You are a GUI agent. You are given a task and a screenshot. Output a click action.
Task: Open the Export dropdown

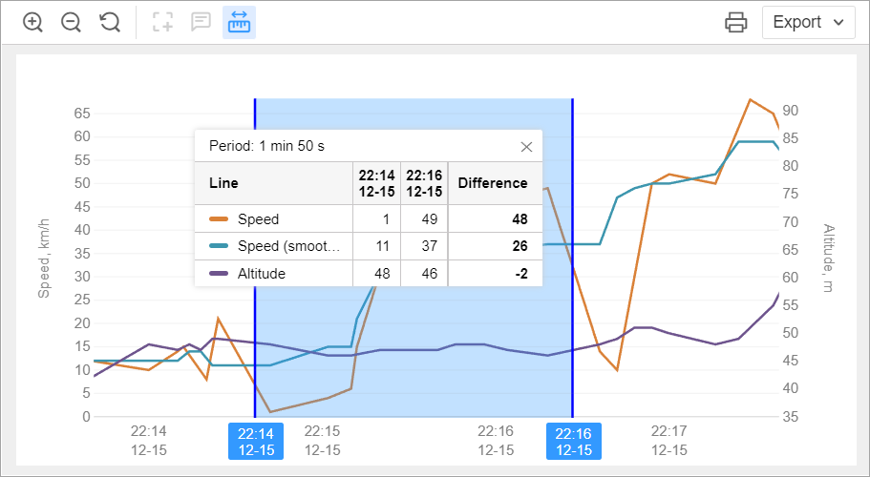point(808,22)
